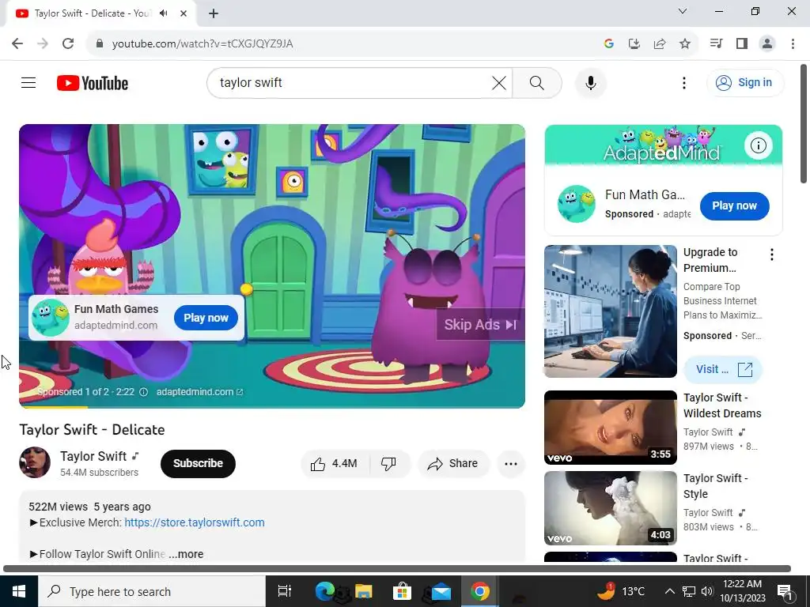Toggle Chrome side panel
Screen dimensions: 810x607
click(742, 43)
